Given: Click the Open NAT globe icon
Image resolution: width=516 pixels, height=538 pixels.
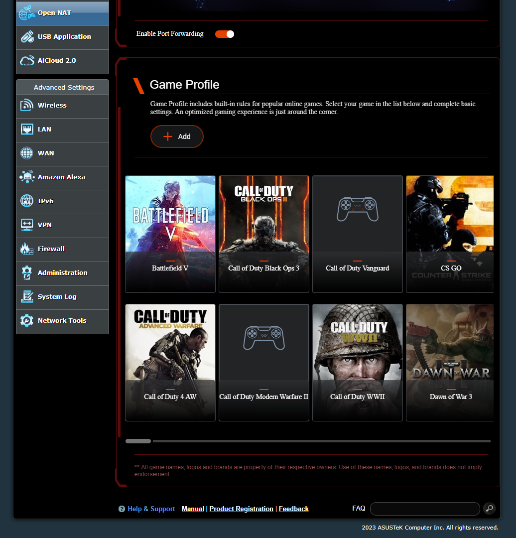Looking at the screenshot, I should [27, 12].
